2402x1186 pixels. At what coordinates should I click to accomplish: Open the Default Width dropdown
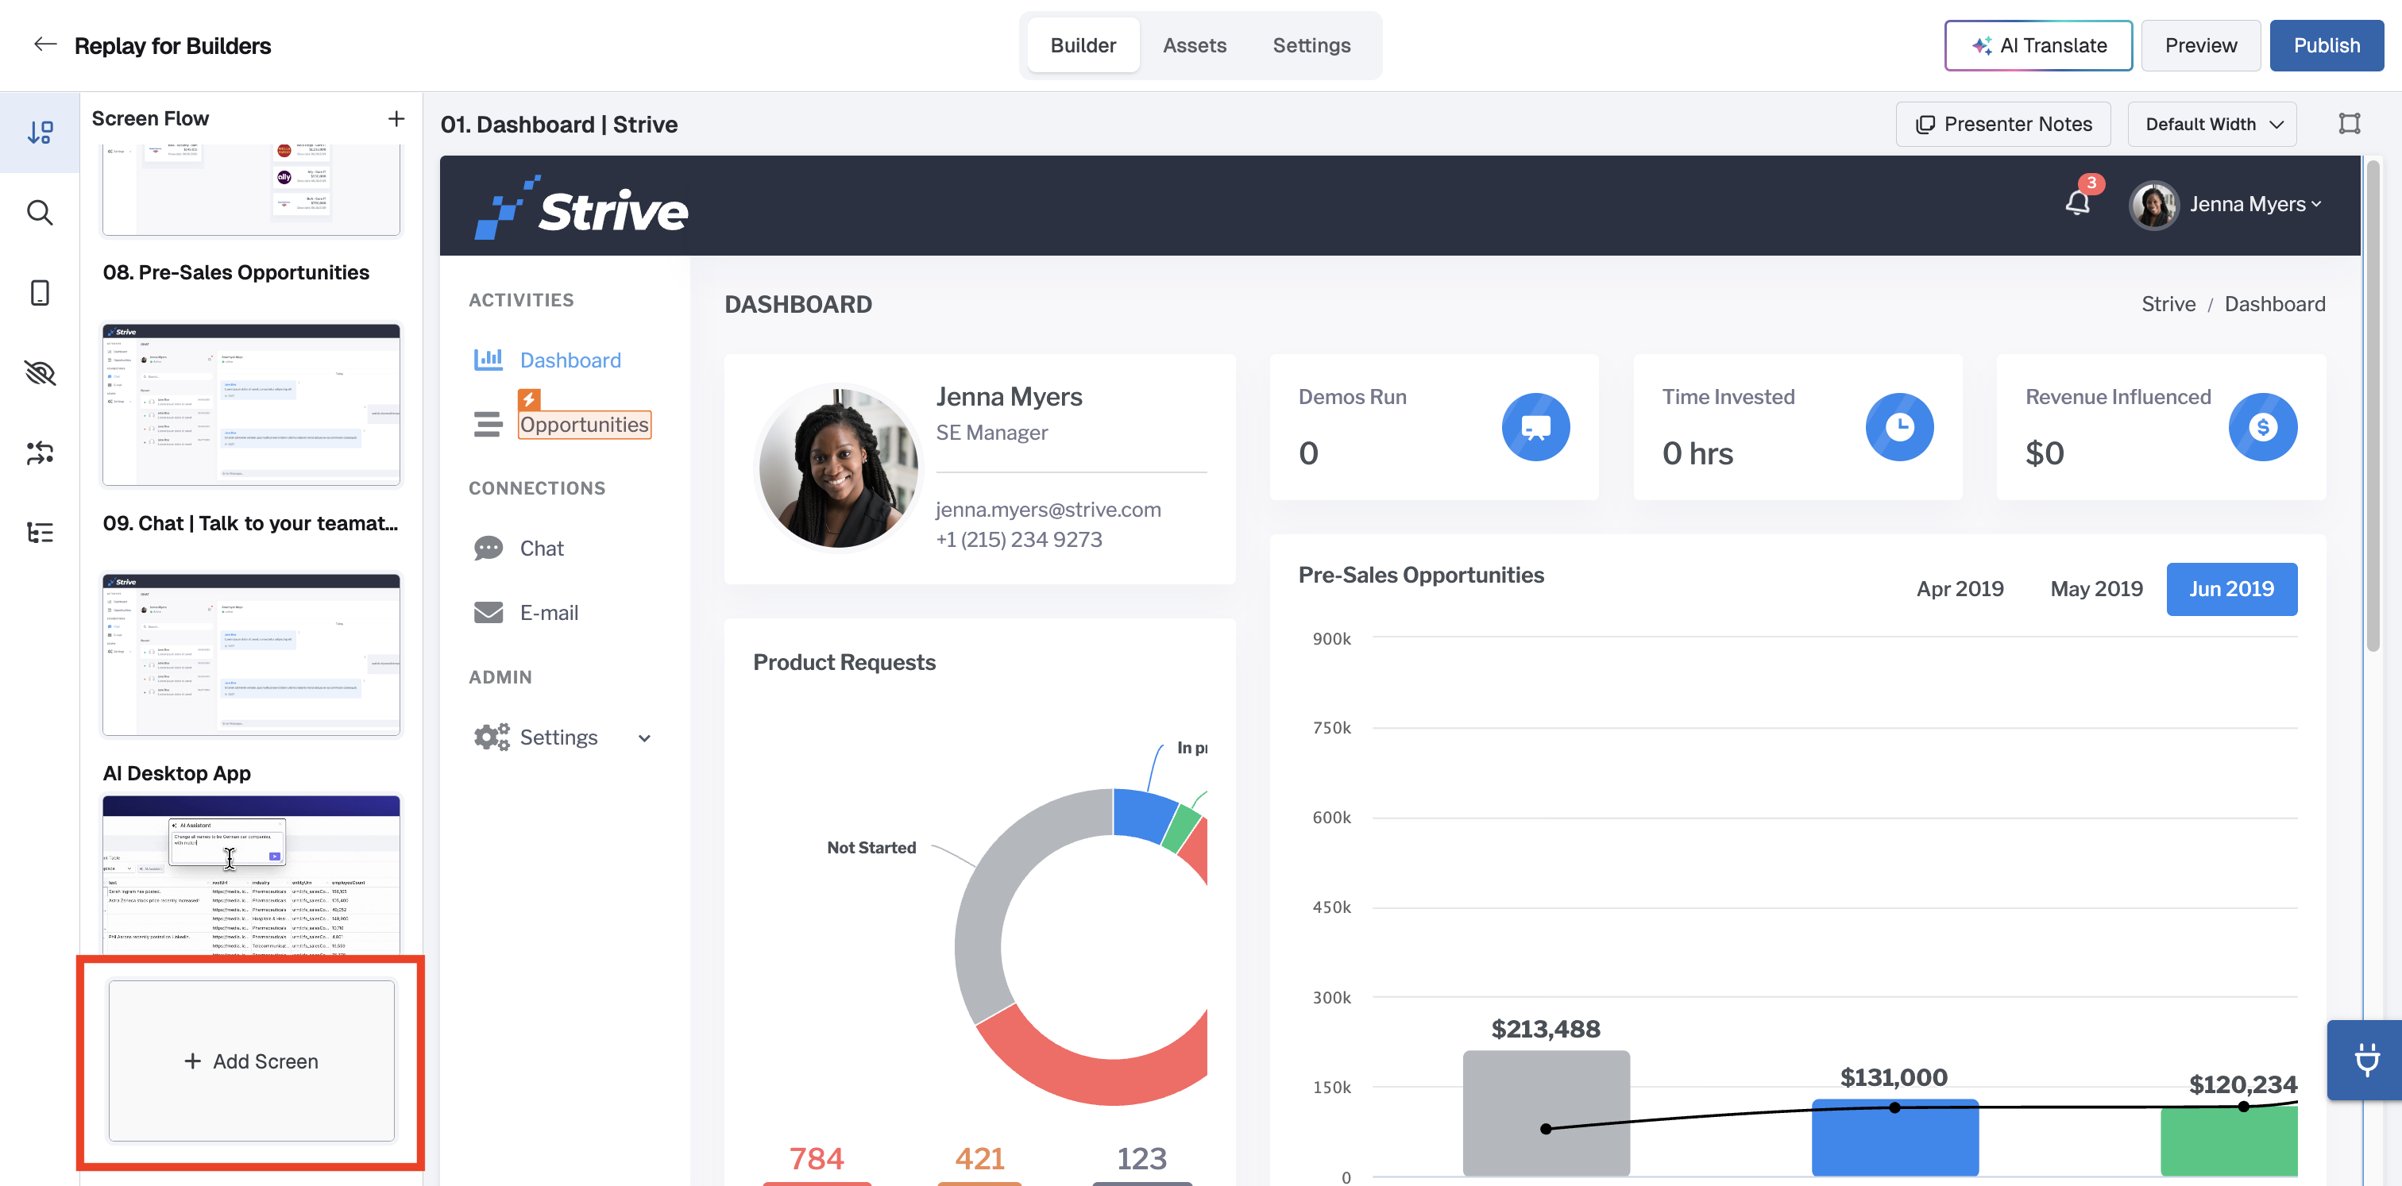[2212, 124]
